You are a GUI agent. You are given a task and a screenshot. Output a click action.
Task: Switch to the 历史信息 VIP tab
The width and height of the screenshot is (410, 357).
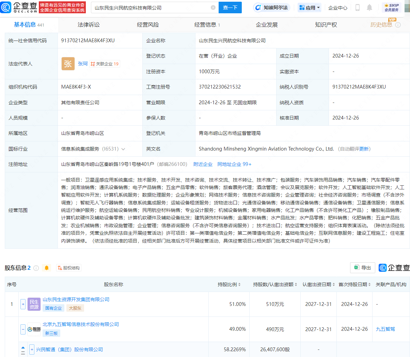coord(381,25)
